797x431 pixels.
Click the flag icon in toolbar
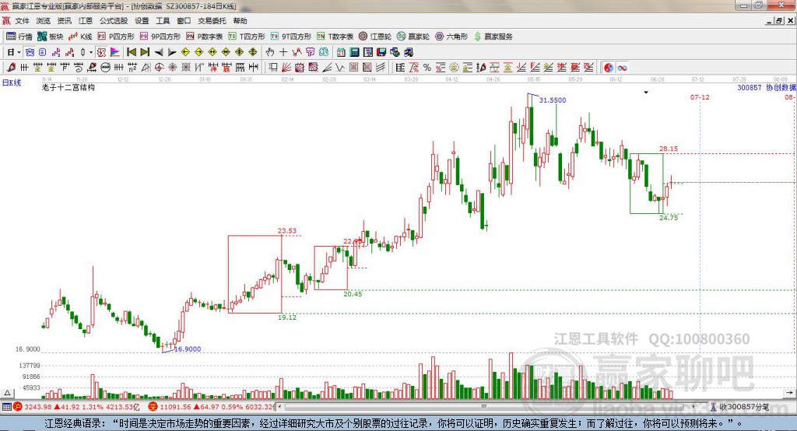pyautogui.click(x=115, y=52)
